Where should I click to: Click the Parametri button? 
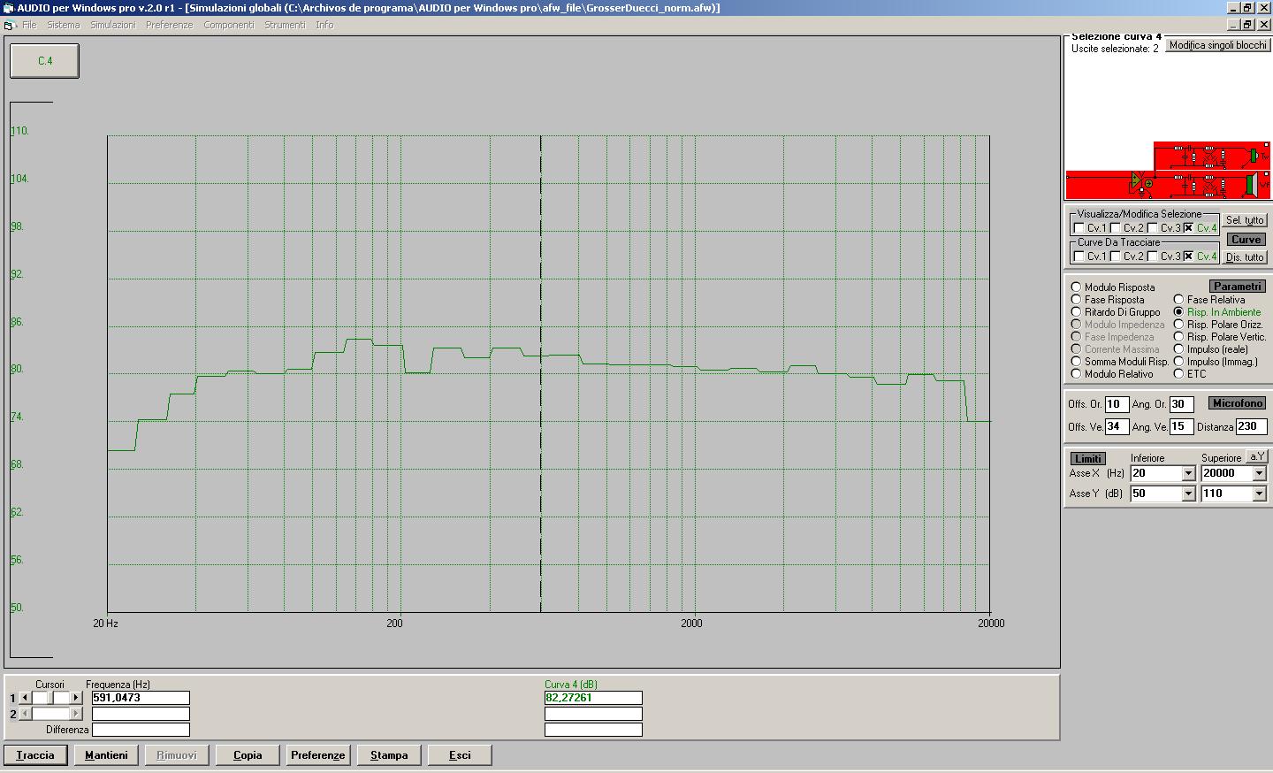1237,287
